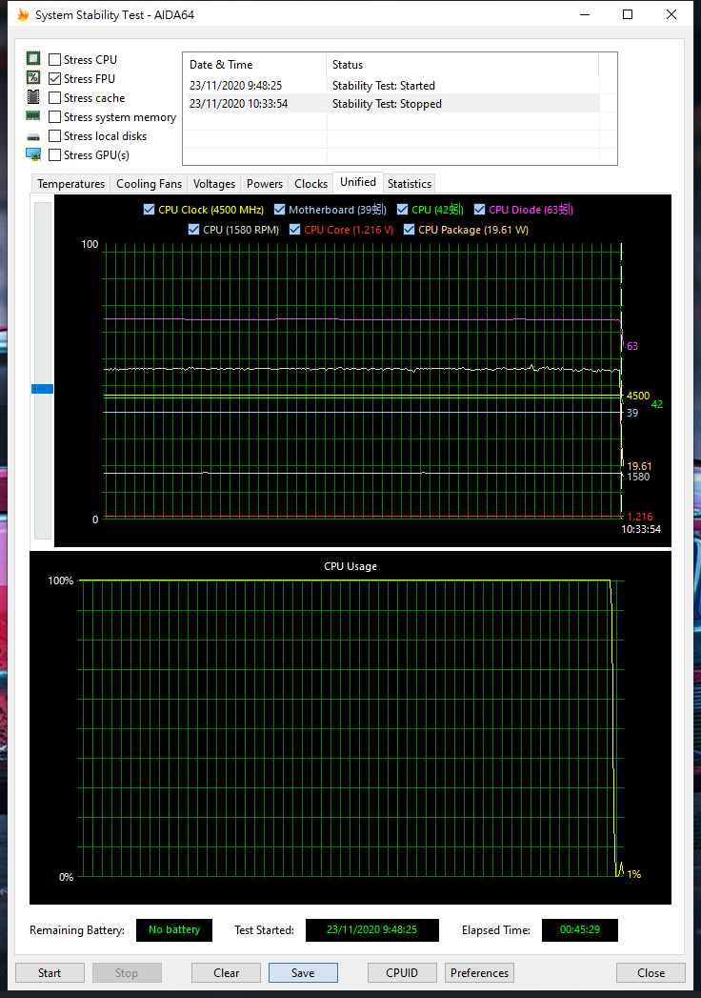Click the 23/11/2020 9:48:25 log timestamp

pos(235,85)
